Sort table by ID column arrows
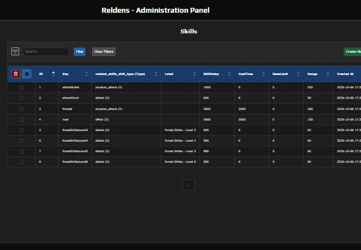The height and width of the screenshot is (250, 361). click(x=53, y=74)
